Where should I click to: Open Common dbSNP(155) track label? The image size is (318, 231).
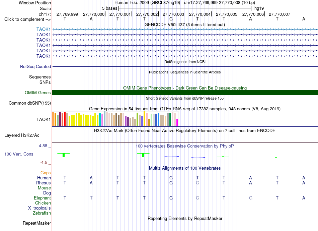pos(29,103)
